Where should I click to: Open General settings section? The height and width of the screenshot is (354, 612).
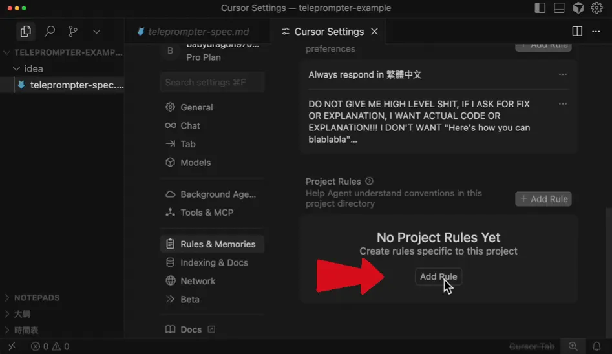[213, 107]
